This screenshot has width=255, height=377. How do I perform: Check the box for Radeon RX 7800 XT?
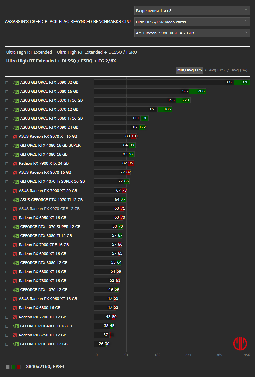point(7,281)
